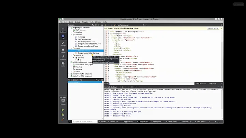Image resolution: width=246 pixels, height=138 pixels.
Task: Collapse the Sources folder under BigProject
Action: point(71,34)
